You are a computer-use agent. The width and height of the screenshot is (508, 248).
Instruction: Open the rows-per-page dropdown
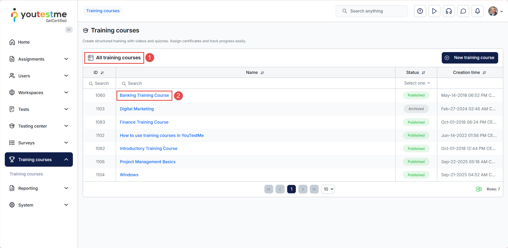[328, 189]
